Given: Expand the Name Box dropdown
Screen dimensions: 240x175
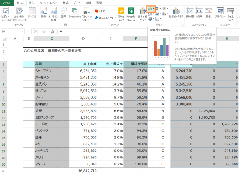Looking at the screenshot, I should (22, 31).
